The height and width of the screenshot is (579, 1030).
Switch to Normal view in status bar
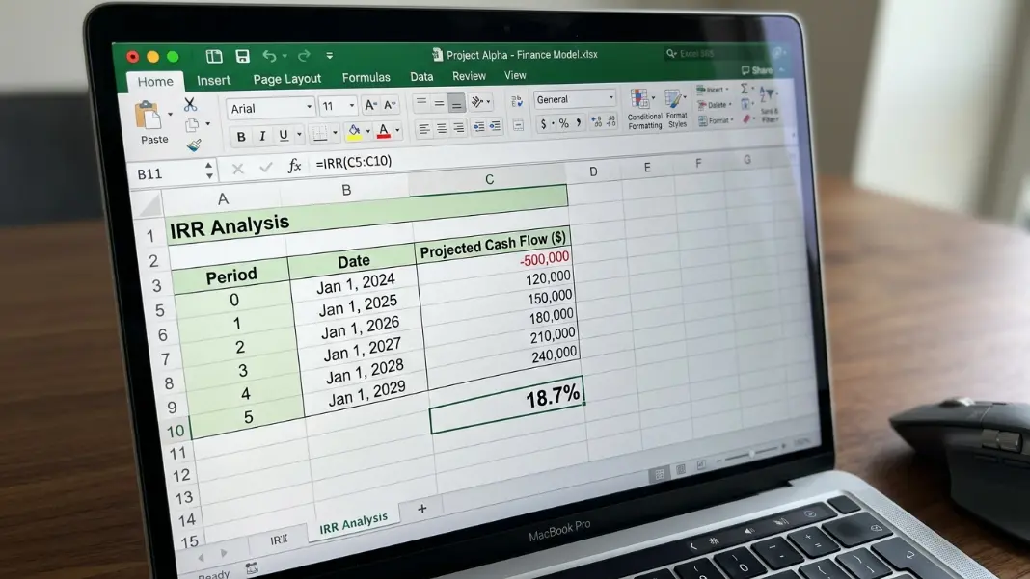pos(660,474)
